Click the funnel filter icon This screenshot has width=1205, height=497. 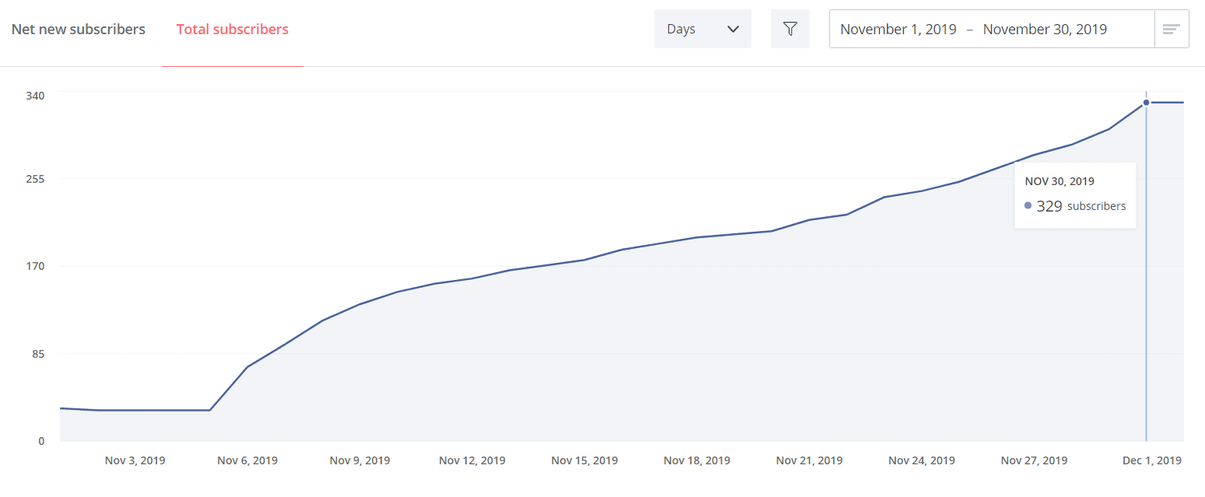[790, 29]
